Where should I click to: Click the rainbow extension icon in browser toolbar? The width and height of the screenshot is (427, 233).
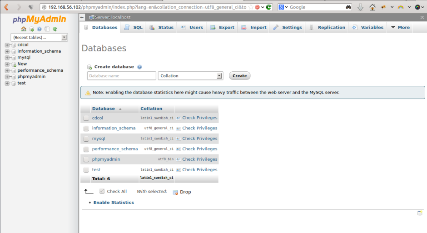click(x=400, y=7)
